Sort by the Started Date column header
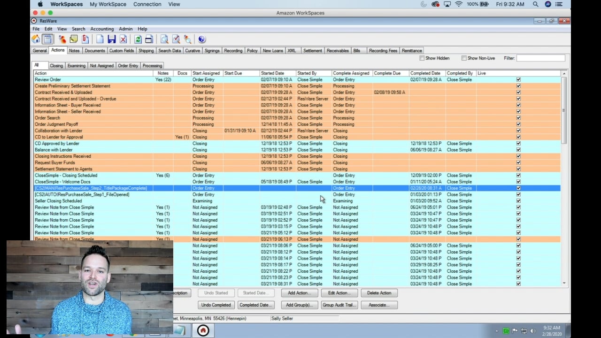The image size is (601, 338). click(x=277, y=73)
